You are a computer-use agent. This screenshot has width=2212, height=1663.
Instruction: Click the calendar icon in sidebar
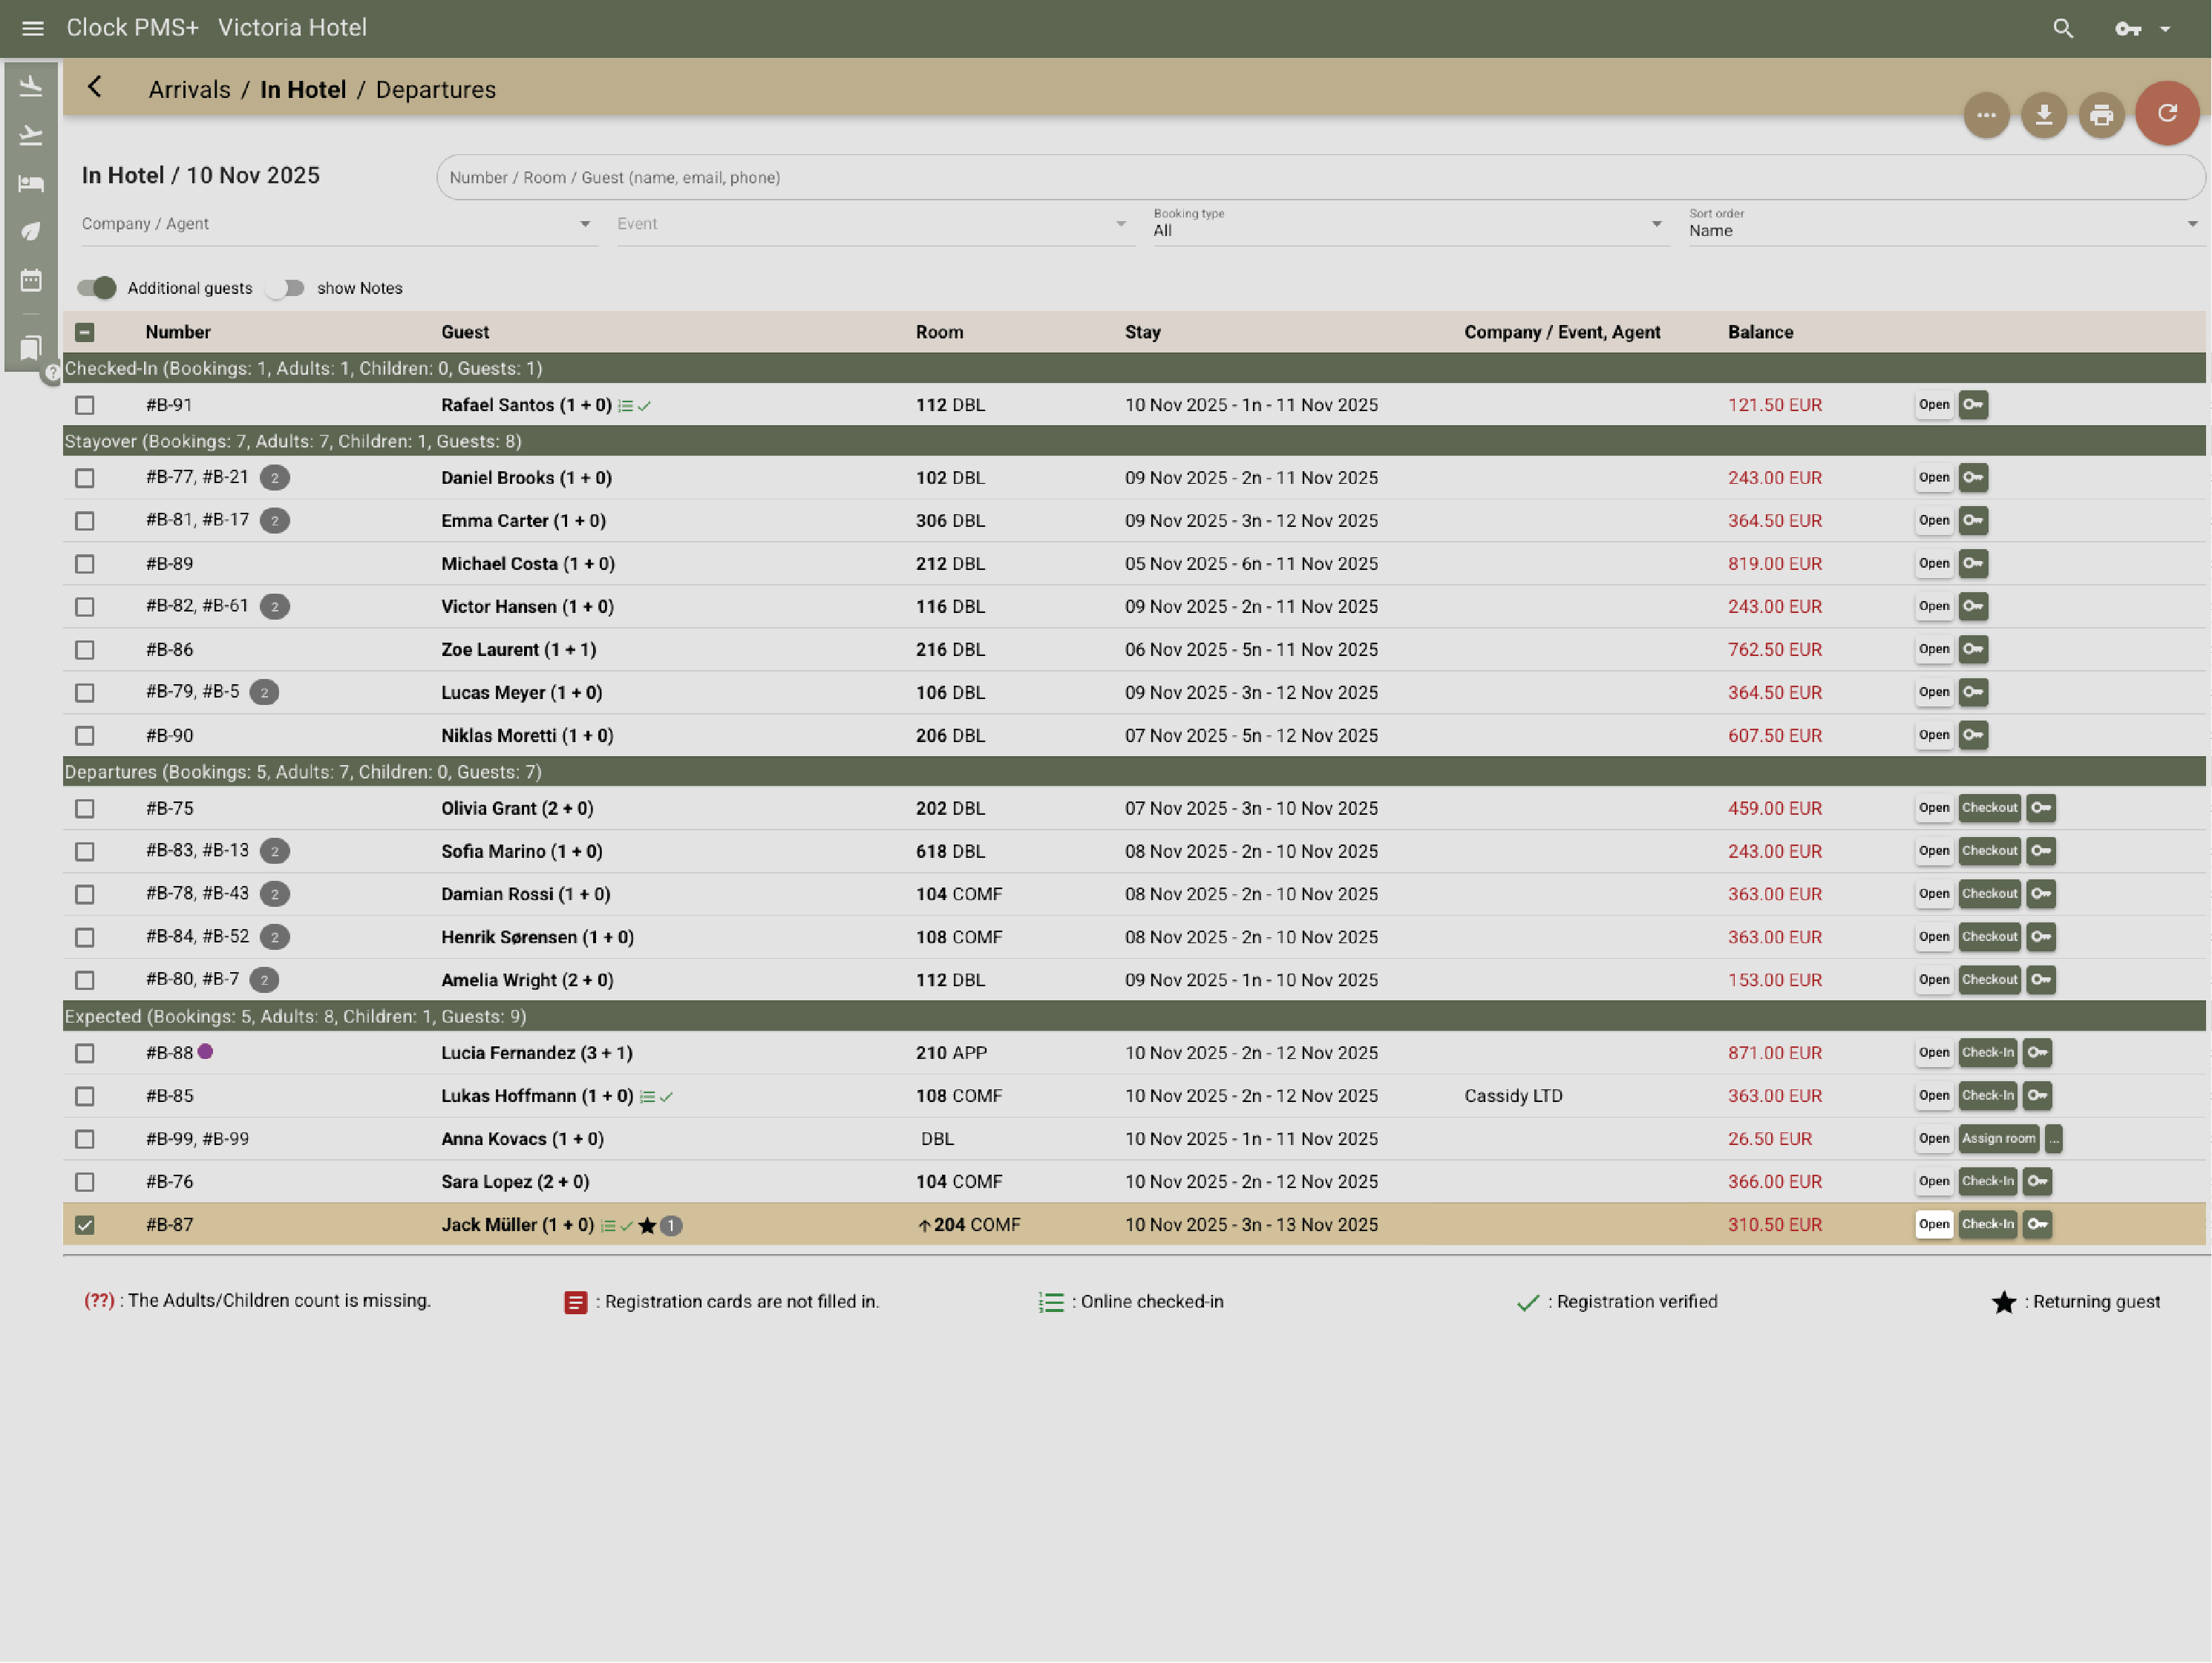click(31, 280)
